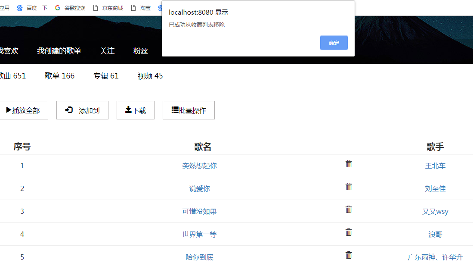Open the song 说爱你
This screenshot has width=473, height=266.
(199, 189)
